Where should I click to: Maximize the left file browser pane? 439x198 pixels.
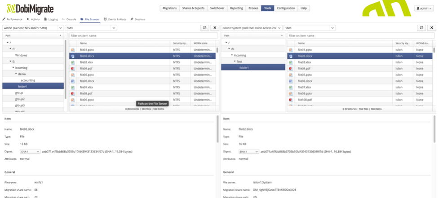(x=204, y=28)
